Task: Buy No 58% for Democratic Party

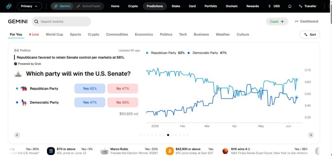Action: pyautogui.click(x=123, y=102)
